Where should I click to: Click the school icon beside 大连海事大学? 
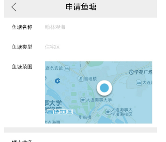(x=83, y=100)
